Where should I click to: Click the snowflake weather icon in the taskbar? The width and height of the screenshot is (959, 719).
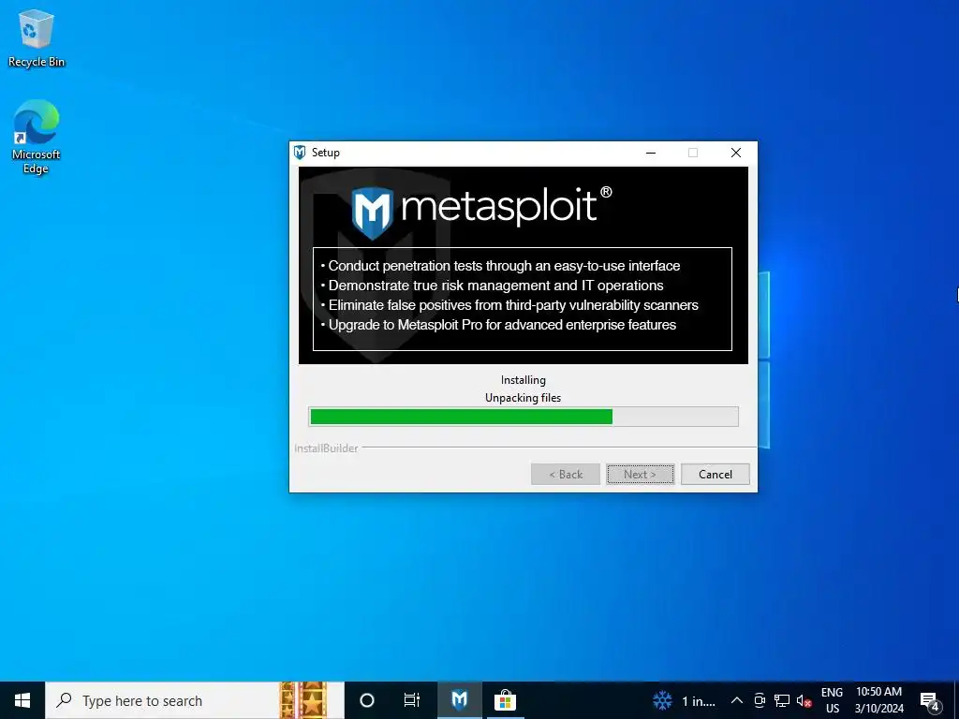tap(662, 700)
